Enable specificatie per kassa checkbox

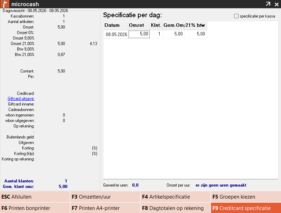point(236,16)
